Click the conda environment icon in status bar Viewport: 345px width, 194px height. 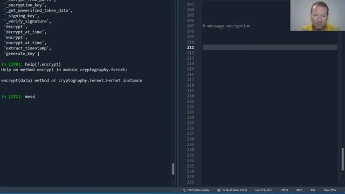pyautogui.click(x=219, y=190)
